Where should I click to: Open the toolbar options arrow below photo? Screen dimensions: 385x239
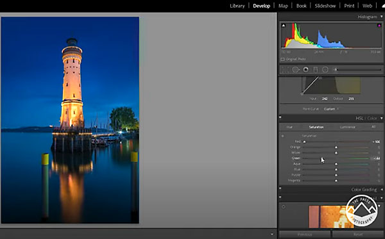[x=272, y=234]
